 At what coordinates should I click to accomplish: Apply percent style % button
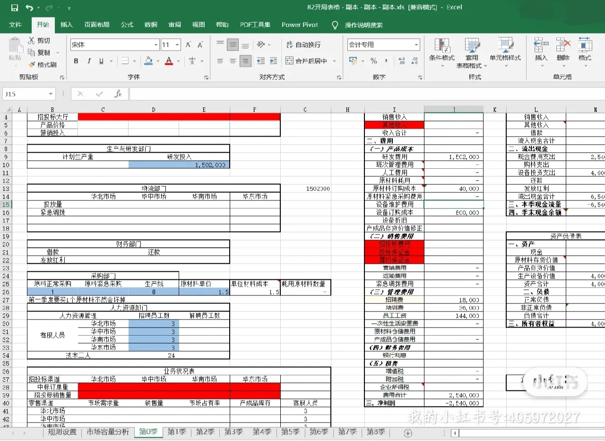pos(373,61)
